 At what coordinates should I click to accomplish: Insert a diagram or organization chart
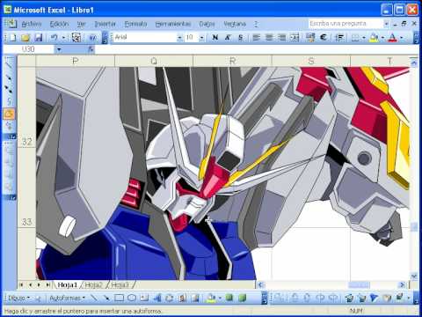tap(170, 298)
